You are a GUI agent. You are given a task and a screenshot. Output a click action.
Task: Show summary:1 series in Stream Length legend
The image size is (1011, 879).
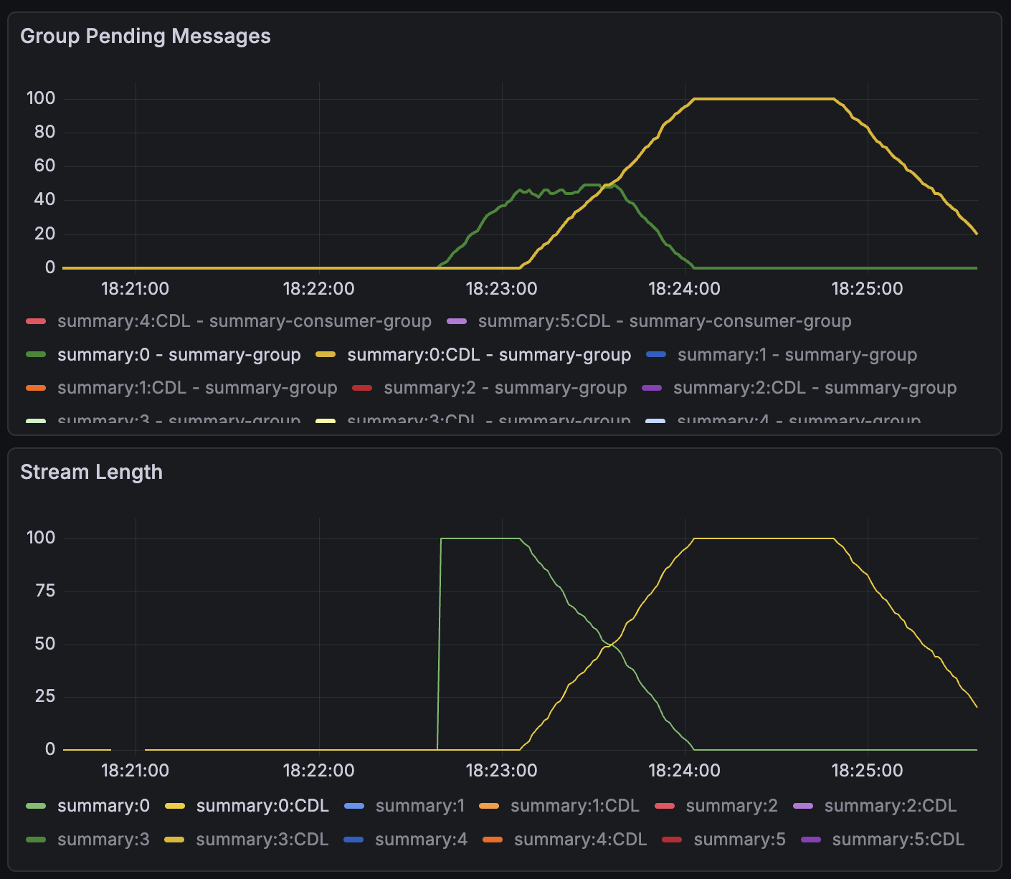point(419,806)
